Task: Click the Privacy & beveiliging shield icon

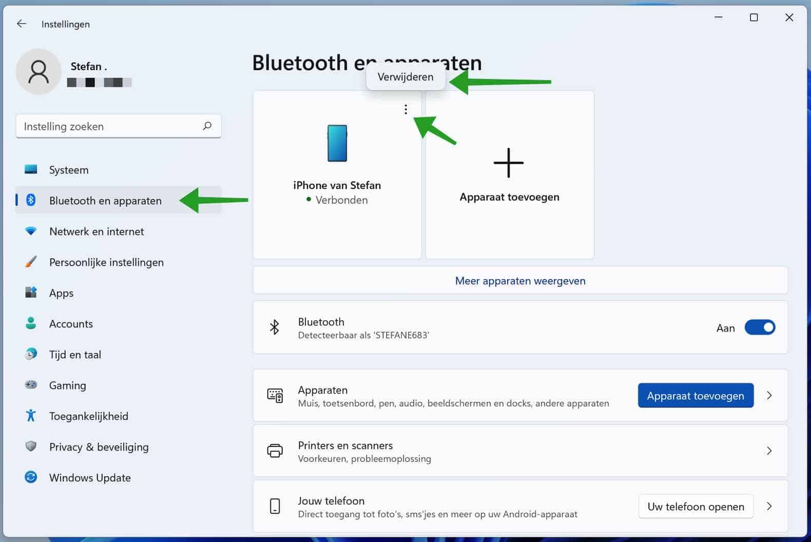Action: tap(31, 446)
